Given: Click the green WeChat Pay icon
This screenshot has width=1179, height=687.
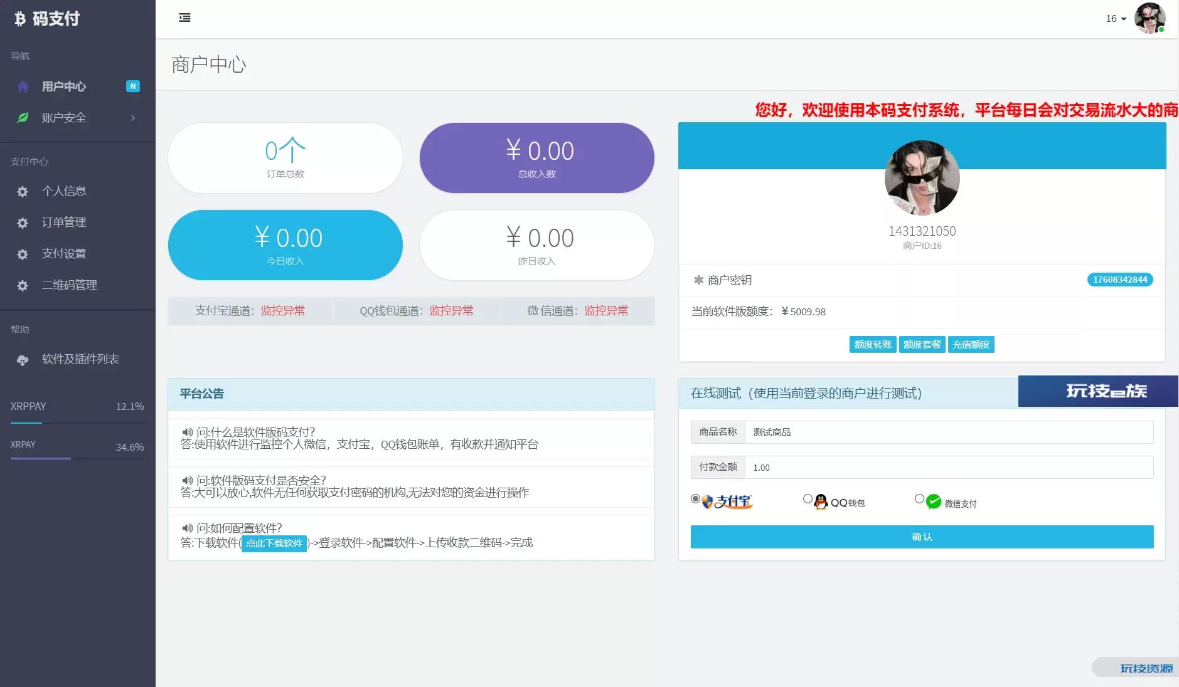Looking at the screenshot, I should pos(934,501).
